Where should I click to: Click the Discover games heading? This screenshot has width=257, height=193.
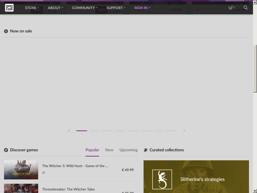coord(24,150)
